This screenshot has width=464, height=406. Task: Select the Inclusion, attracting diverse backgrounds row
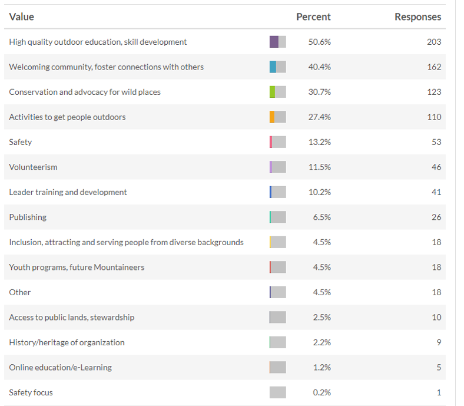coord(126,242)
